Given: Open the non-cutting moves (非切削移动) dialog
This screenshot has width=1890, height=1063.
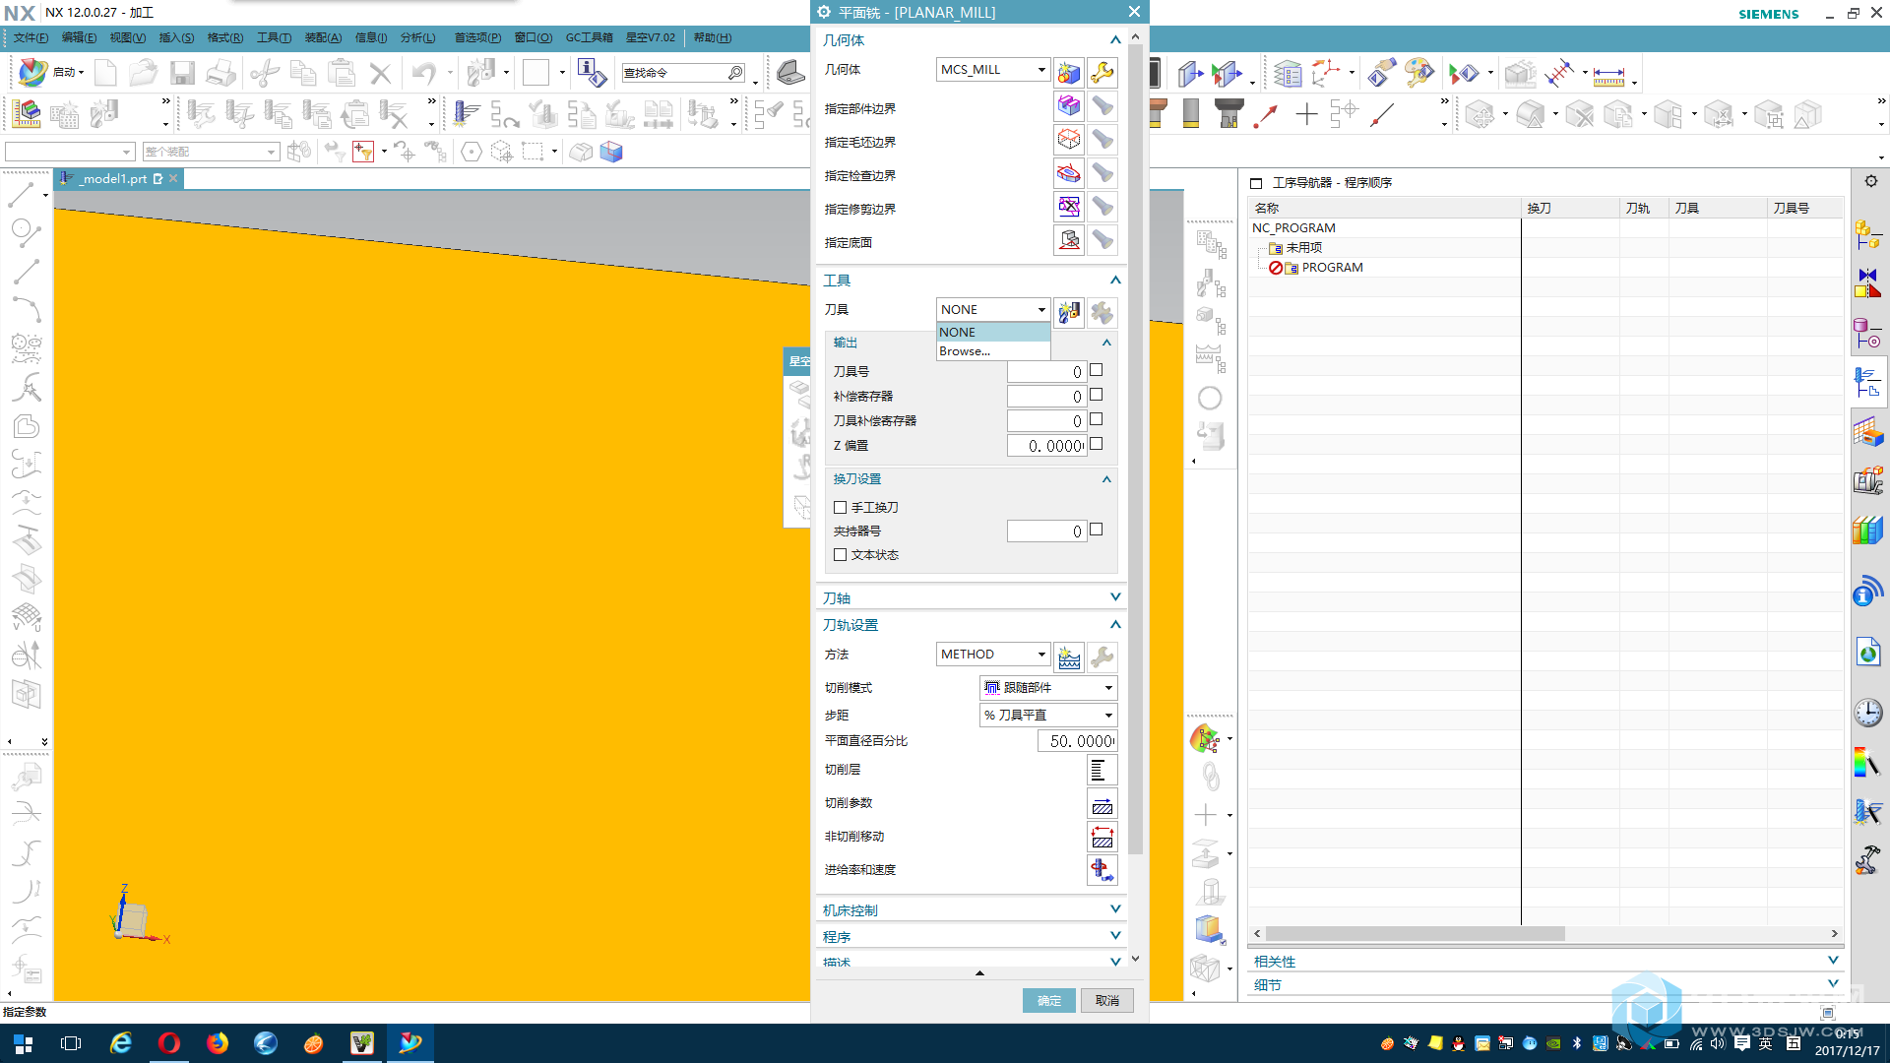Looking at the screenshot, I should pyautogui.click(x=1102, y=837).
